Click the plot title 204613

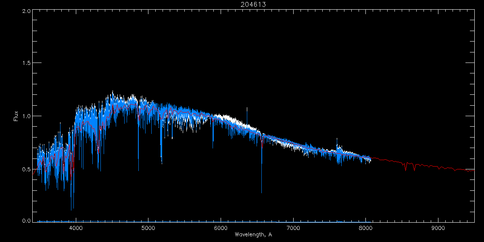[253, 5]
